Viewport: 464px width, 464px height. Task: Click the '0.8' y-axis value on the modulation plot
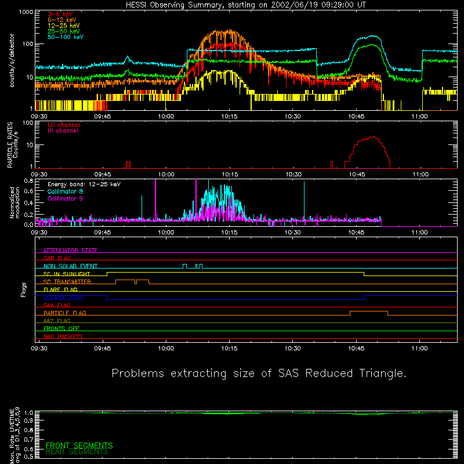click(28, 180)
